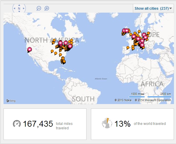
Task: Click the speedometer icon beside total miles
Action: (x=17, y=124)
